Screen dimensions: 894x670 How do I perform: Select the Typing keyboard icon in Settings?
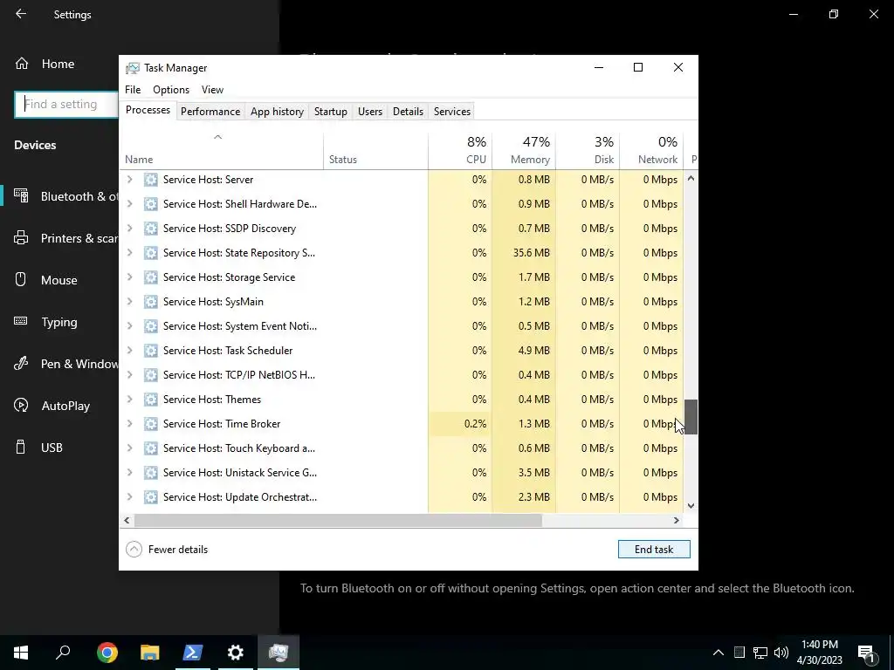(x=21, y=321)
